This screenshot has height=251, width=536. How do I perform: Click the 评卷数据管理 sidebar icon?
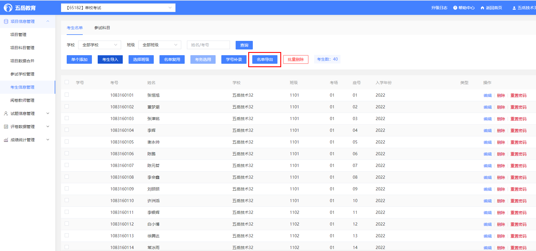pyautogui.click(x=6, y=127)
